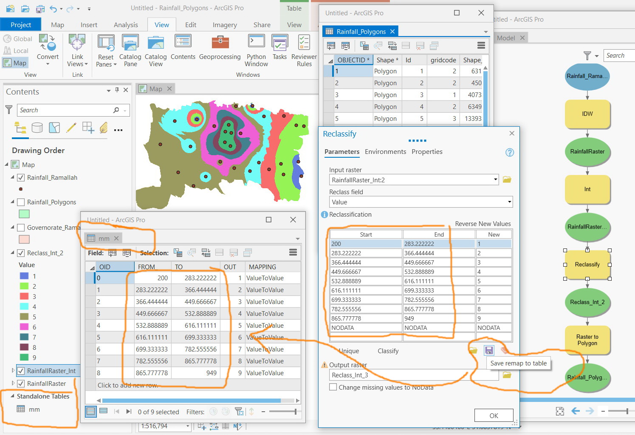Enable Change missing values to NoData
635x435 pixels.
coord(333,387)
